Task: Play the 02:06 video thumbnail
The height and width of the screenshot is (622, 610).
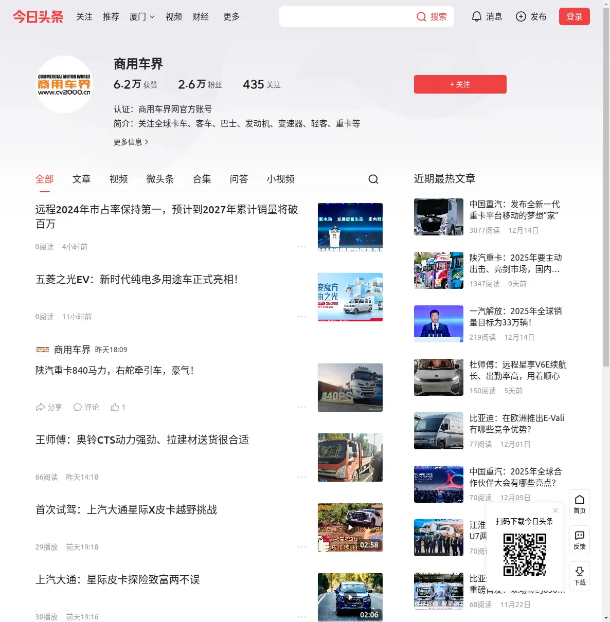Action: tap(350, 597)
